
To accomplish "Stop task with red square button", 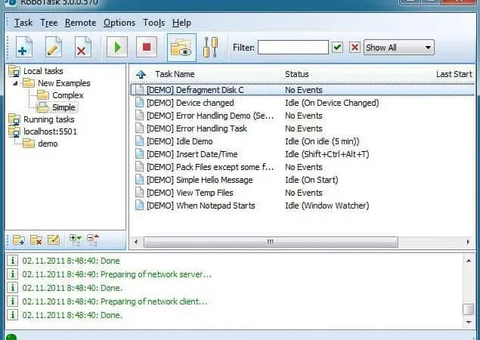I will (x=147, y=48).
